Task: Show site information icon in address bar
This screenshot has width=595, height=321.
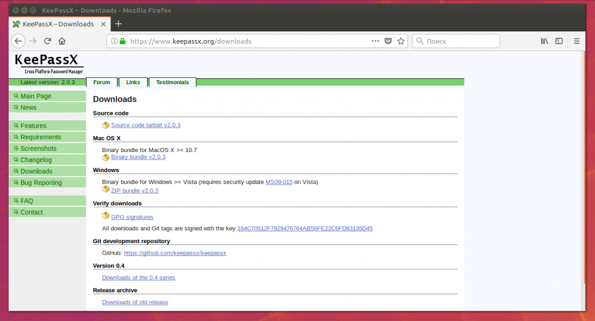Action: pyautogui.click(x=114, y=41)
